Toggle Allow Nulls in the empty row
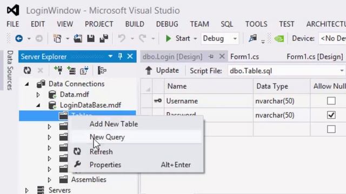Screen dimensions: 346x194 331,129
